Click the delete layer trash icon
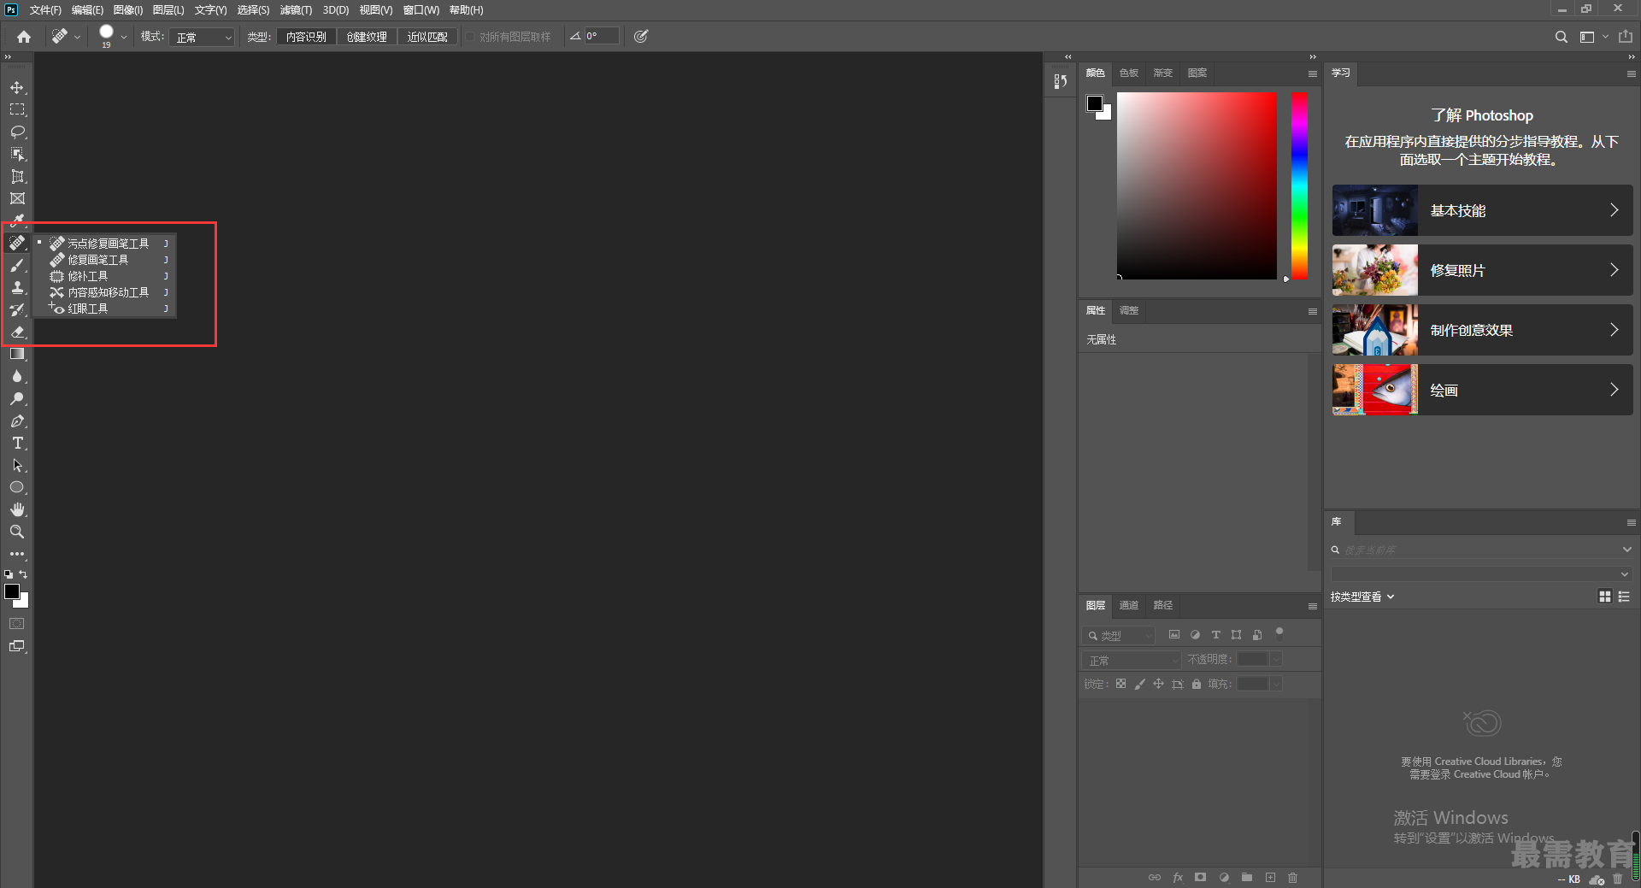The height and width of the screenshot is (888, 1641). (x=1292, y=877)
